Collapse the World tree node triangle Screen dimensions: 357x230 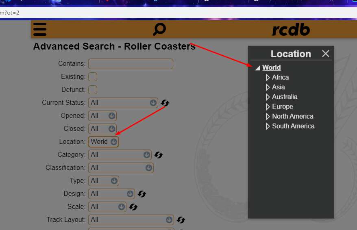click(258, 68)
